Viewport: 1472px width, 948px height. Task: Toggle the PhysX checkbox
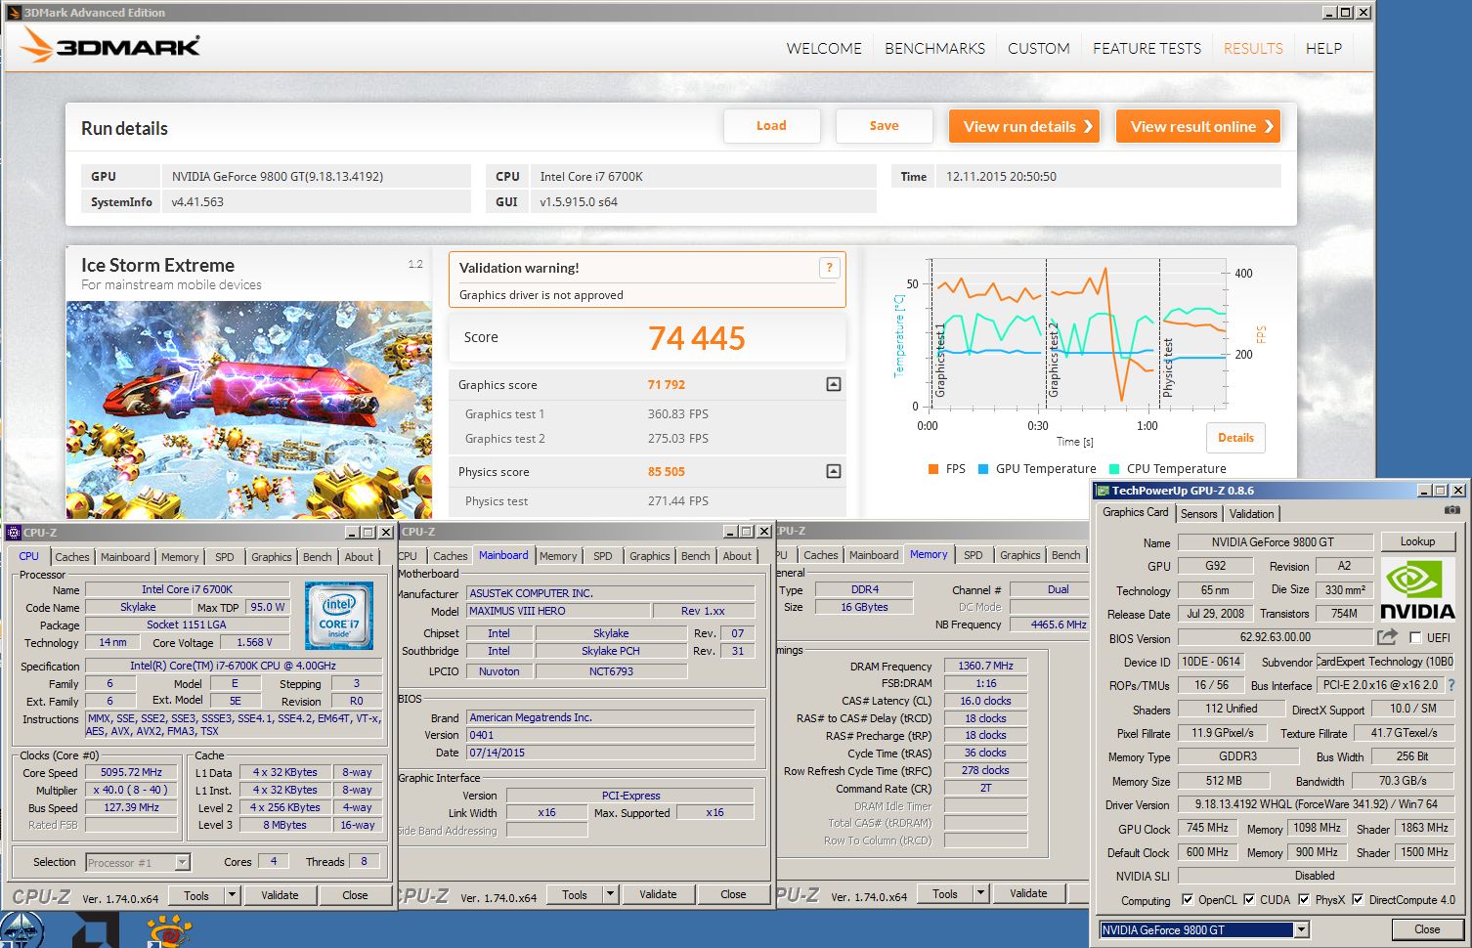point(1304,900)
